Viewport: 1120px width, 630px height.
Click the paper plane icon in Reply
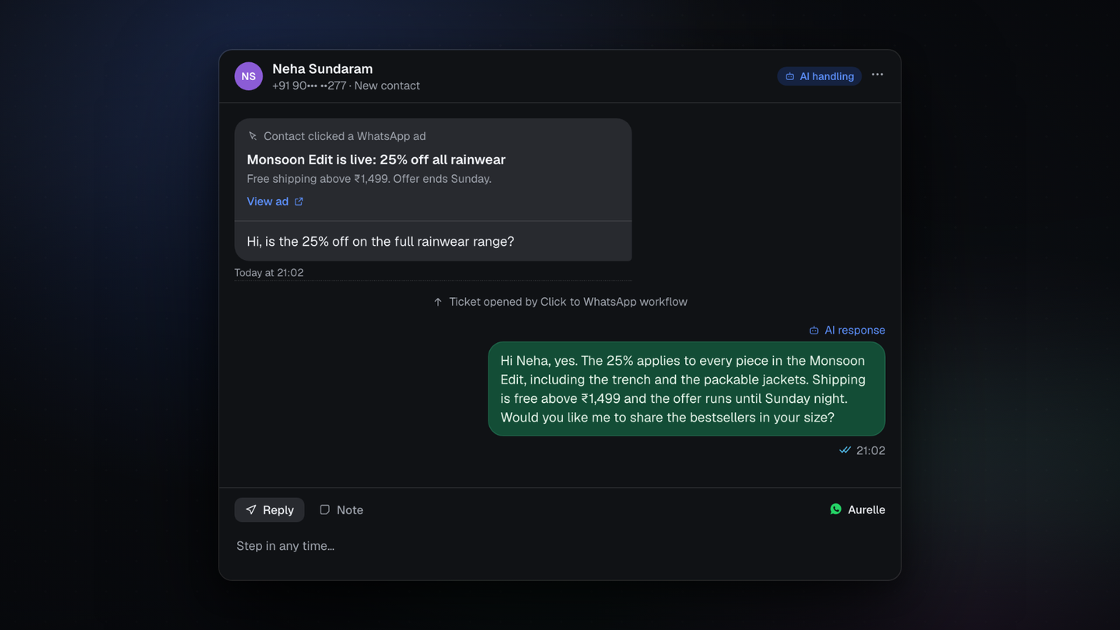click(250, 510)
